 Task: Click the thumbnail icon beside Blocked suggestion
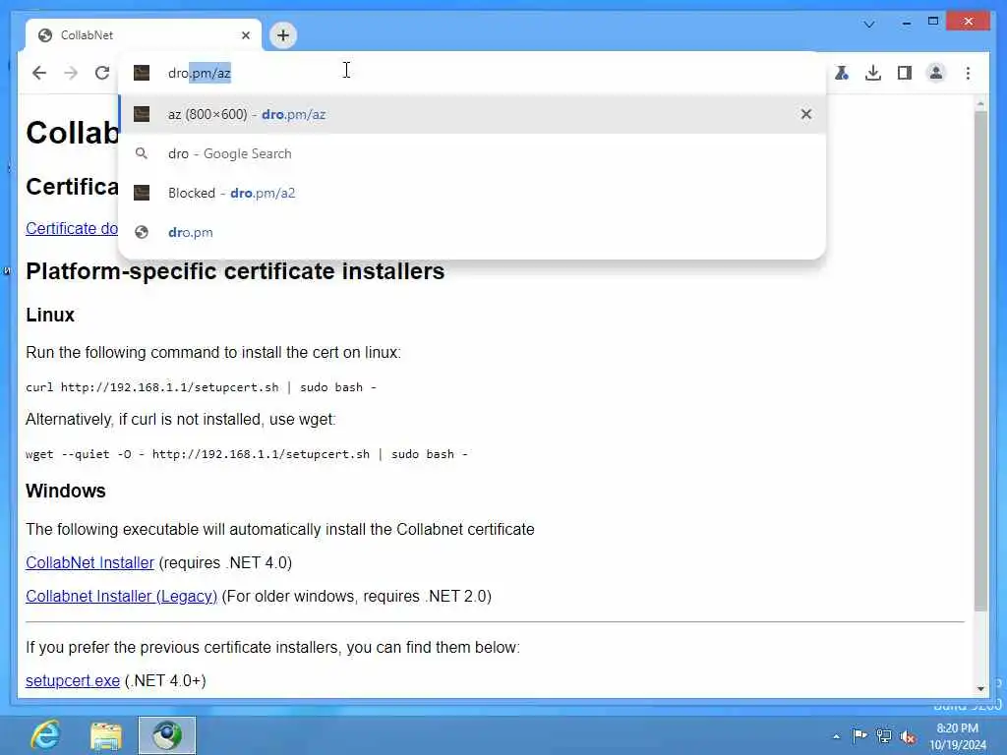tap(142, 193)
